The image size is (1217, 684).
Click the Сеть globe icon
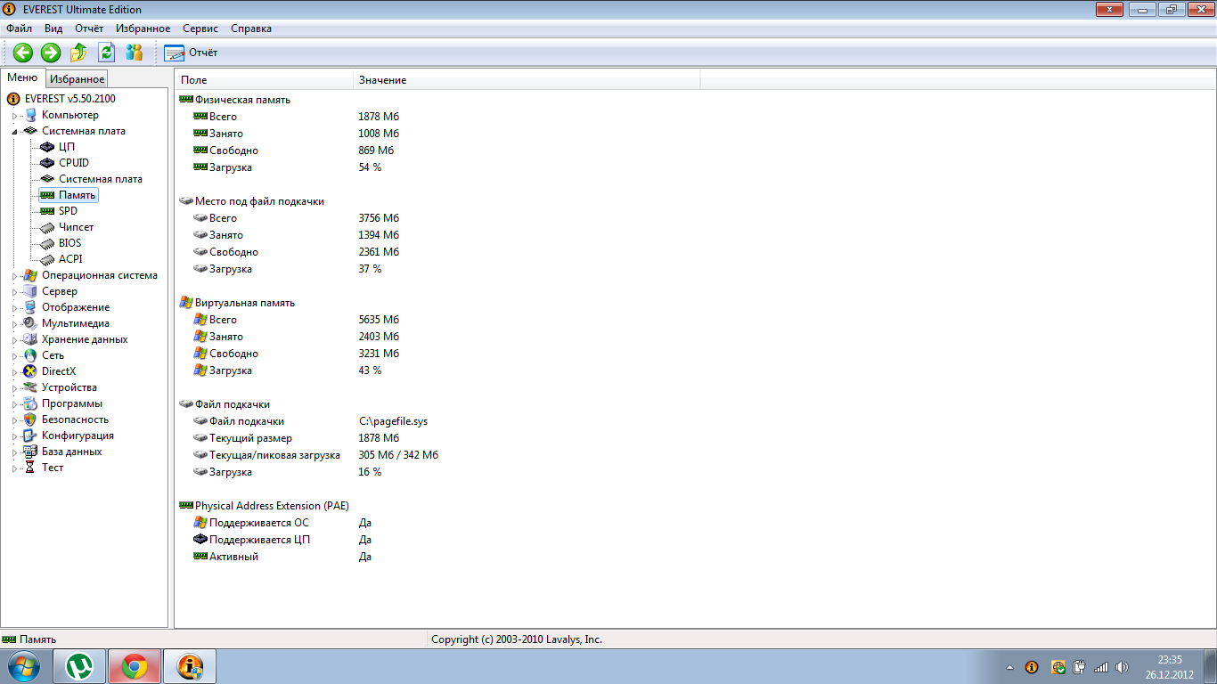(x=30, y=355)
